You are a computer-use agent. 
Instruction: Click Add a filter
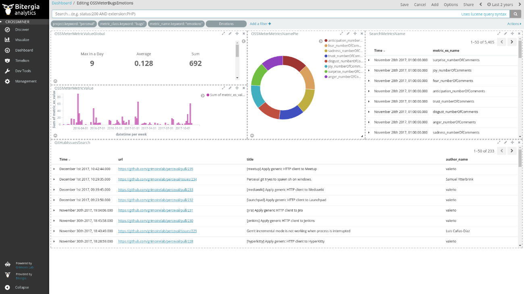[x=260, y=24]
